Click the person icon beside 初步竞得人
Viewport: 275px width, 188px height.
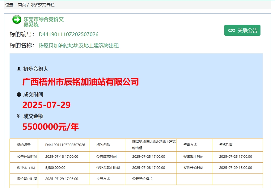[x=19, y=69]
